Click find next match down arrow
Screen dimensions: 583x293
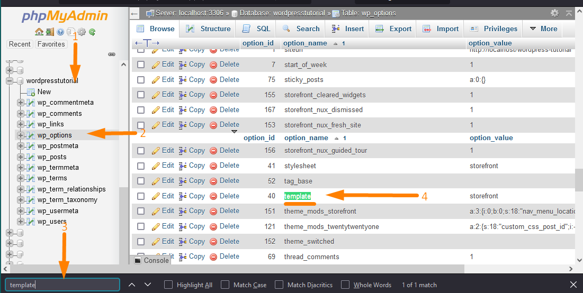[x=148, y=285]
